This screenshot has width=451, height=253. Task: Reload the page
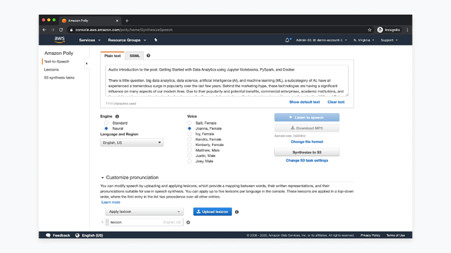(61, 30)
